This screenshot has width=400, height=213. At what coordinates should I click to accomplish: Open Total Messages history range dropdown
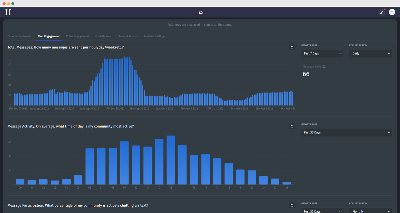(322, 53)
